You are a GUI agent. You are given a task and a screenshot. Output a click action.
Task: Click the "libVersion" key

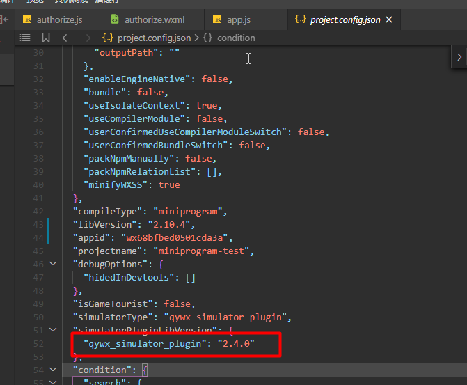coord(105,224)
